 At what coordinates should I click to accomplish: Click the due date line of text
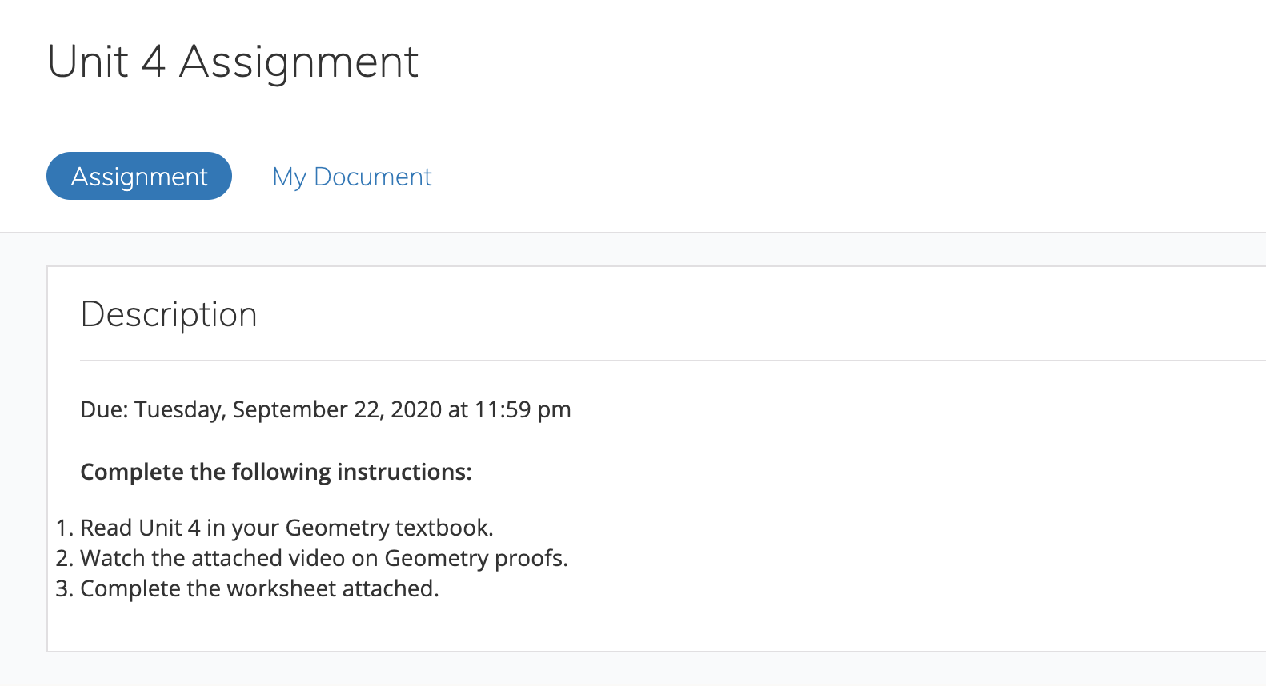pos(326,409)
